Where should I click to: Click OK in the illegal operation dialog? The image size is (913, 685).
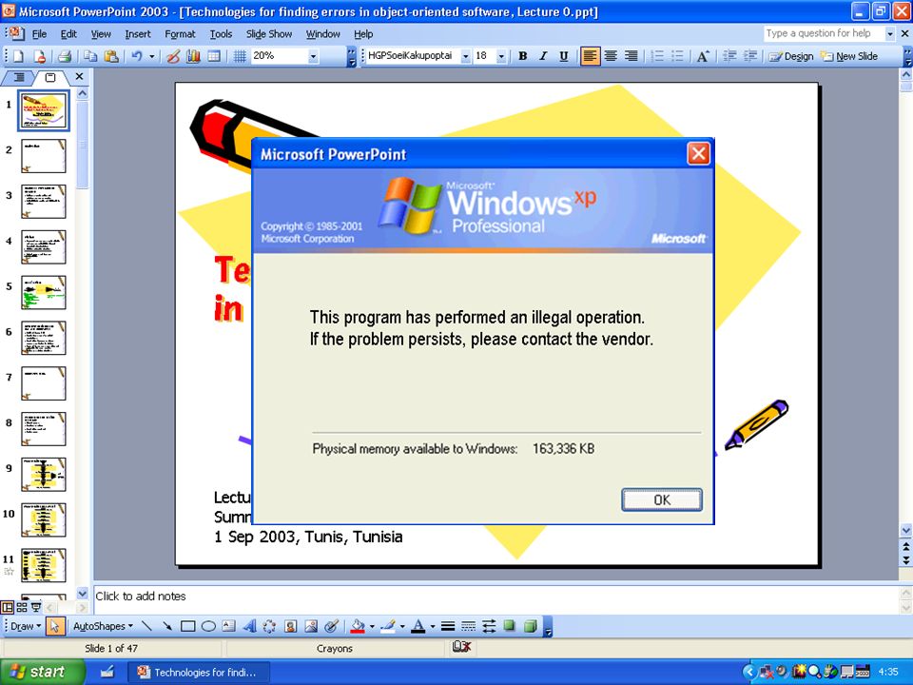point(662,499)
